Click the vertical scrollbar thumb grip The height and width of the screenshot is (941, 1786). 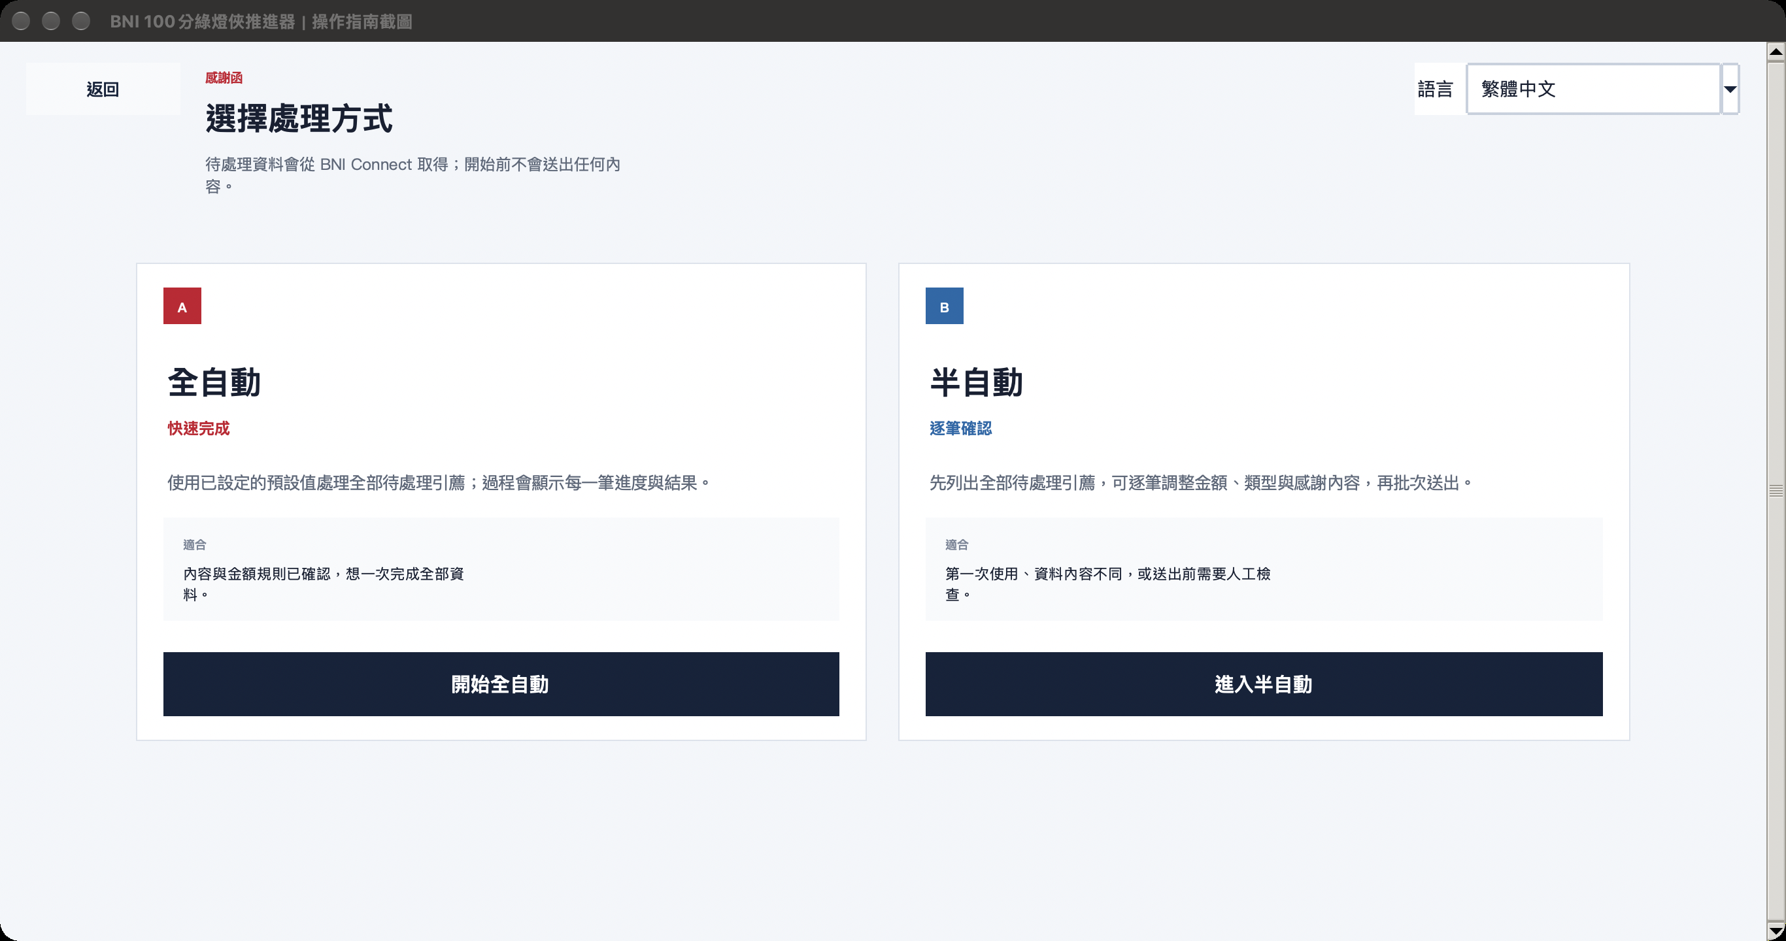point(1776,491)
